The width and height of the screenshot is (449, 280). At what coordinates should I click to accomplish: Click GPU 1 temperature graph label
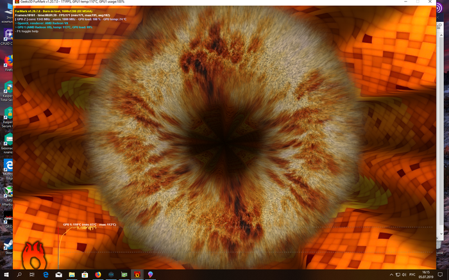(90, 224)
